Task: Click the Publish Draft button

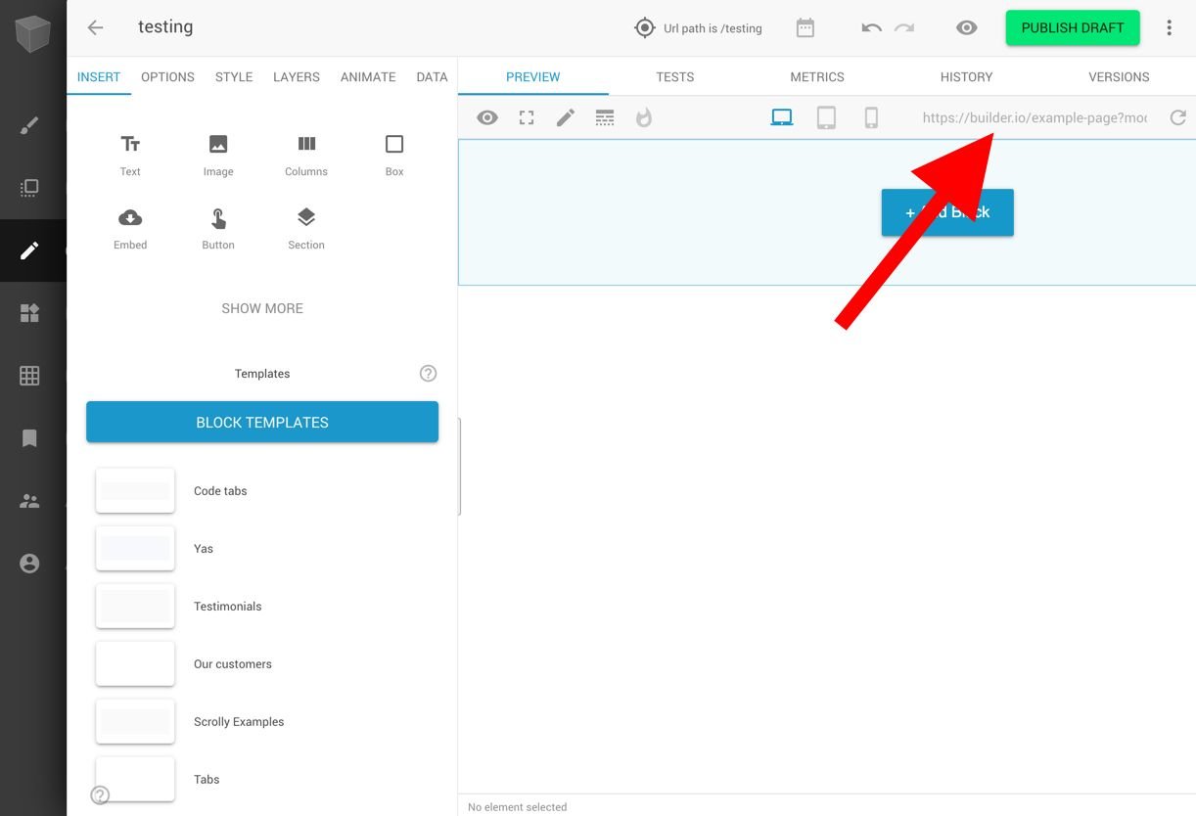Action: pos(1073,28)
